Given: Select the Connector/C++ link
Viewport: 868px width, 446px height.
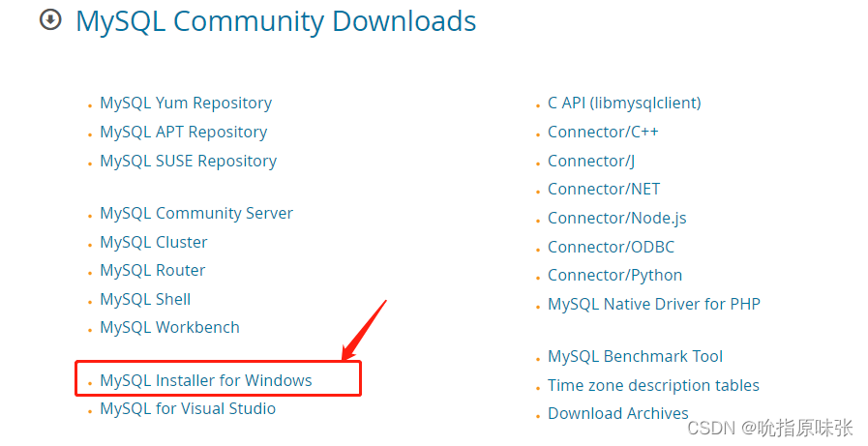Looking at the screenshot, I should pos(603,133).
